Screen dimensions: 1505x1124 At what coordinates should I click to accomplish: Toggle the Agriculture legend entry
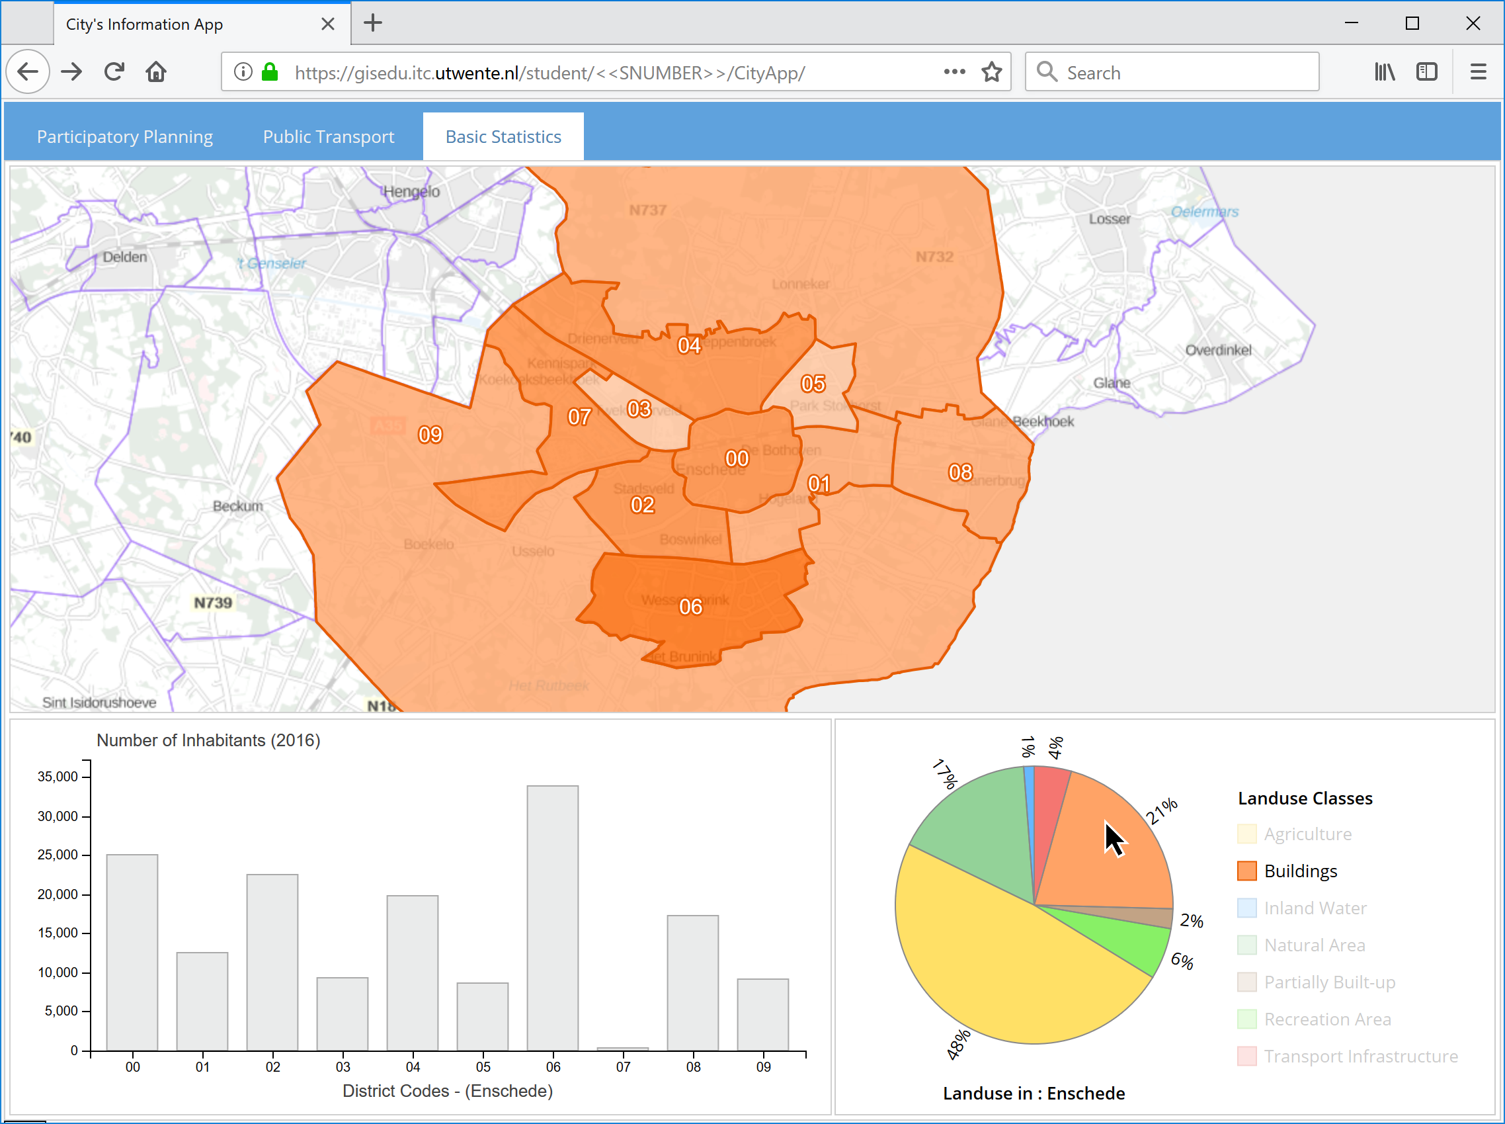[x=1307, y=834]
